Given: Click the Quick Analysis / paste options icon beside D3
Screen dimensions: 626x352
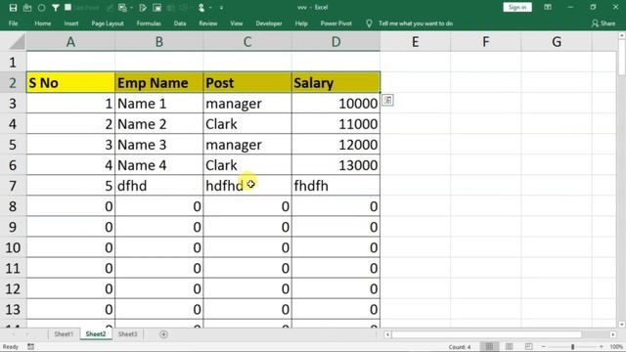Looking at the screenshot, I should click(x=387, y=100).
